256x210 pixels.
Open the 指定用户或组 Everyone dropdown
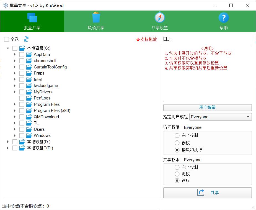[221, 117]
